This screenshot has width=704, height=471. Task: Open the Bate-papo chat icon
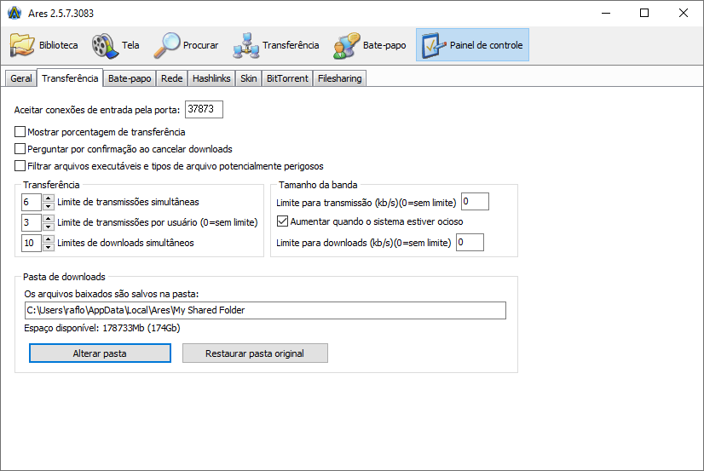[x=346, y=45]
